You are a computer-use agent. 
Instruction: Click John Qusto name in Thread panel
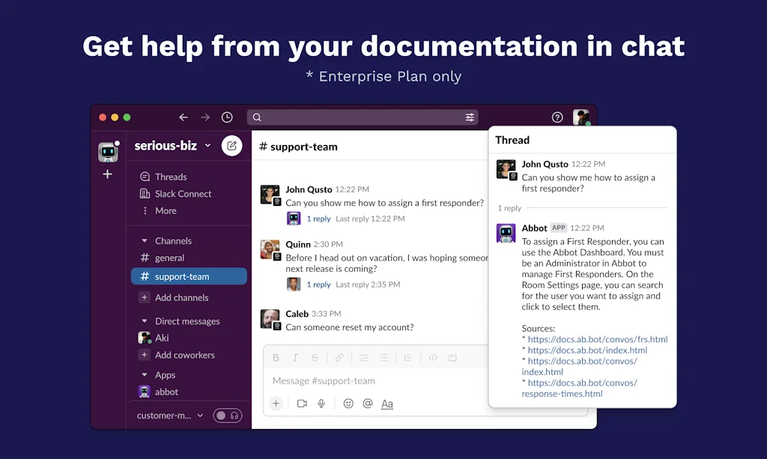tap(545, 164)
